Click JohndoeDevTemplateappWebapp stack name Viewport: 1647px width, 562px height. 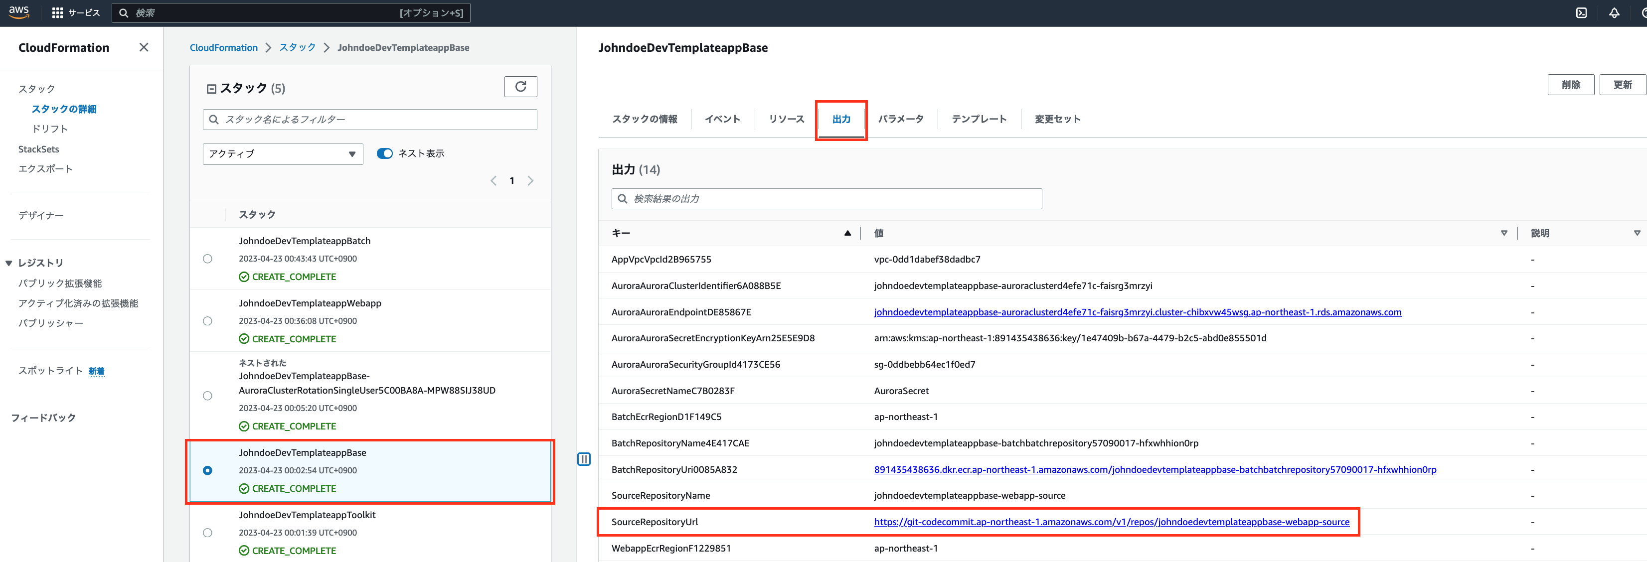310,303
